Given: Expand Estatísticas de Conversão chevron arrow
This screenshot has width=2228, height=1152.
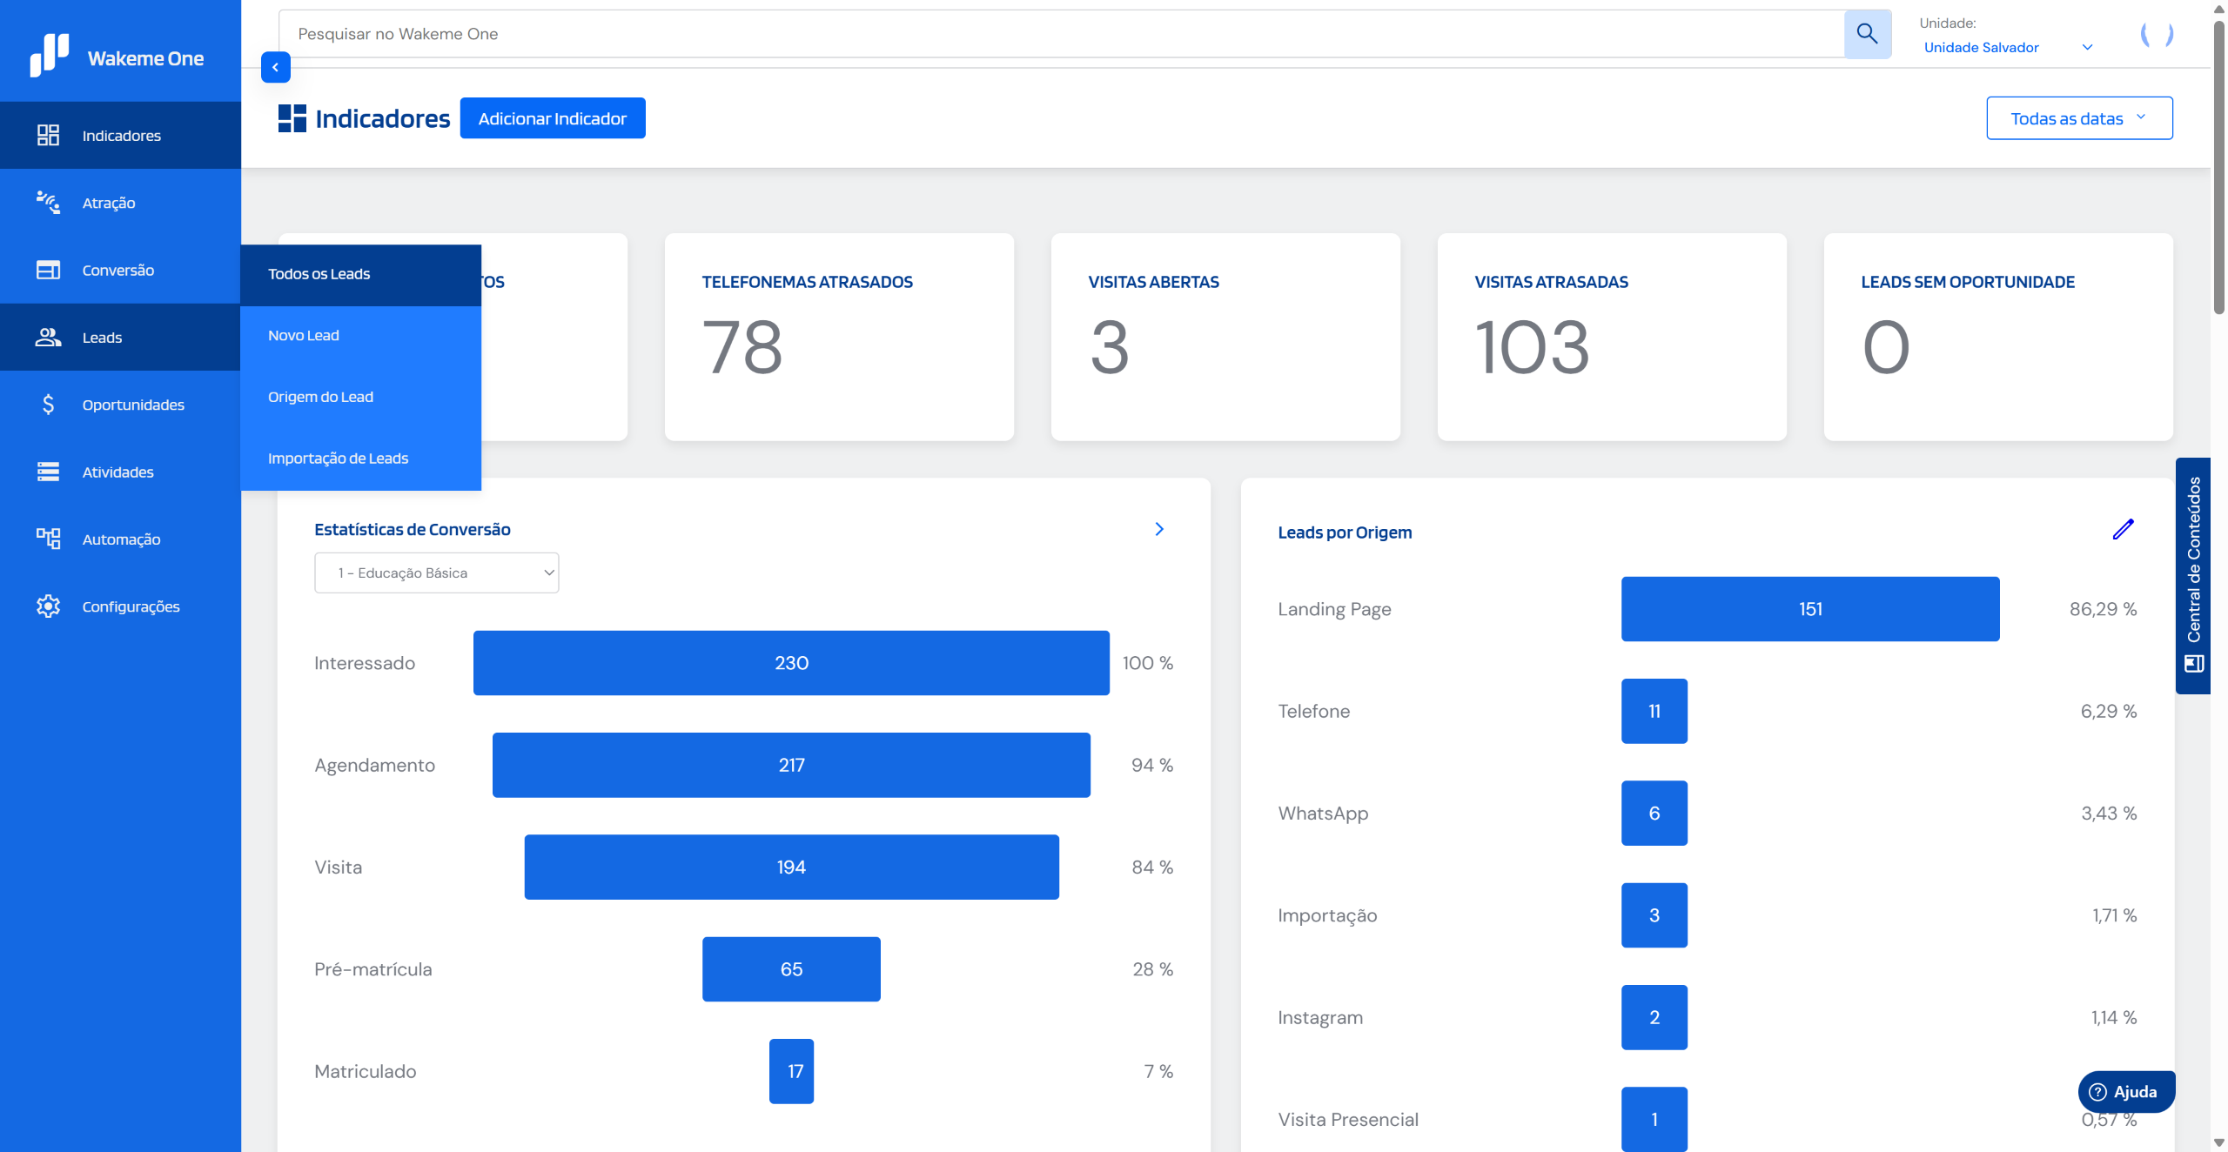Looking at the screenshot, I should pyautogui.click(x=1159, y=529).
